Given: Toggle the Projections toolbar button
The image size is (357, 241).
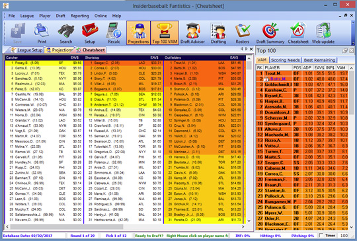Looking at the screenshot, I should 138,33.
